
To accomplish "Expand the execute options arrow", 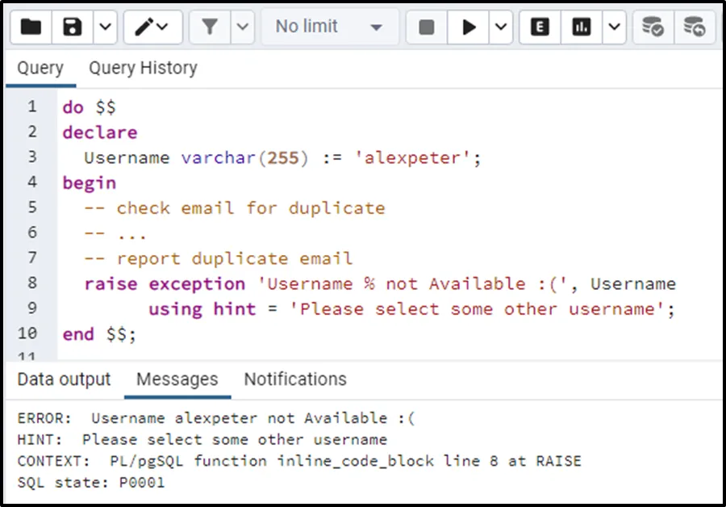I will [500, 27].
